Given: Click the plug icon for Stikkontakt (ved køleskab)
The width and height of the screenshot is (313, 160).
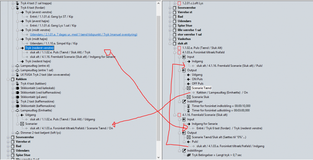Looking at the screenshot, I should (x=18, y=88).
